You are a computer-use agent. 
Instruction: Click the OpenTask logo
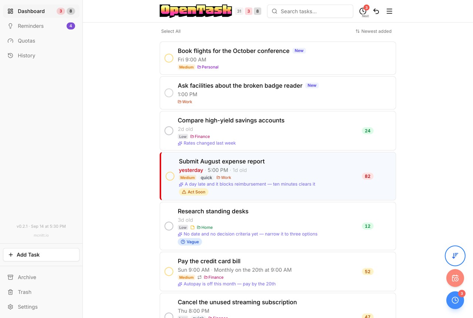(x=196, y=11)
